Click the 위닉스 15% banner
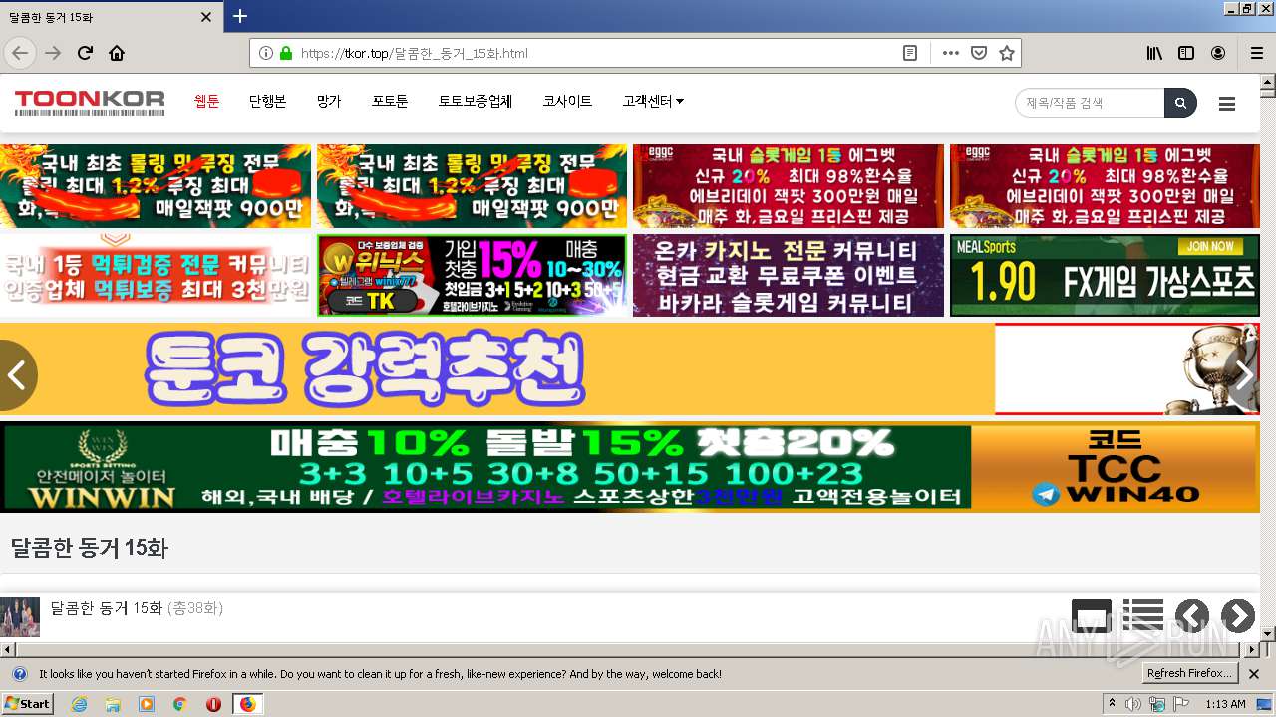Viewport: 1276px width, 717px height. click(473, 275)
